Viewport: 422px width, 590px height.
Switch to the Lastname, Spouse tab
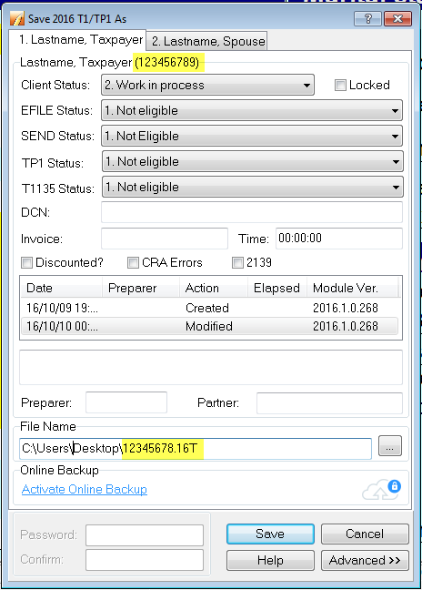[208, 41]
